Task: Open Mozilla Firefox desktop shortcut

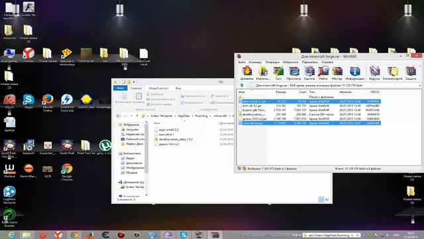Action: (48, 103)
